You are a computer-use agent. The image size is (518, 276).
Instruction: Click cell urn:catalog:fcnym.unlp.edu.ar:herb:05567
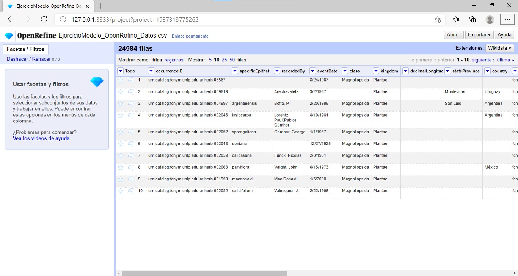pyautogui.click(x=188, y=82)
